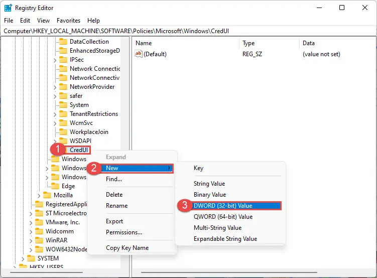
Task: Click the Mozilla folder icon
Action: 47,195
